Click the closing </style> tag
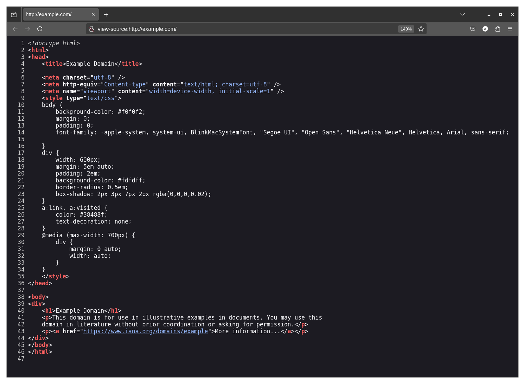 (56, 276)
